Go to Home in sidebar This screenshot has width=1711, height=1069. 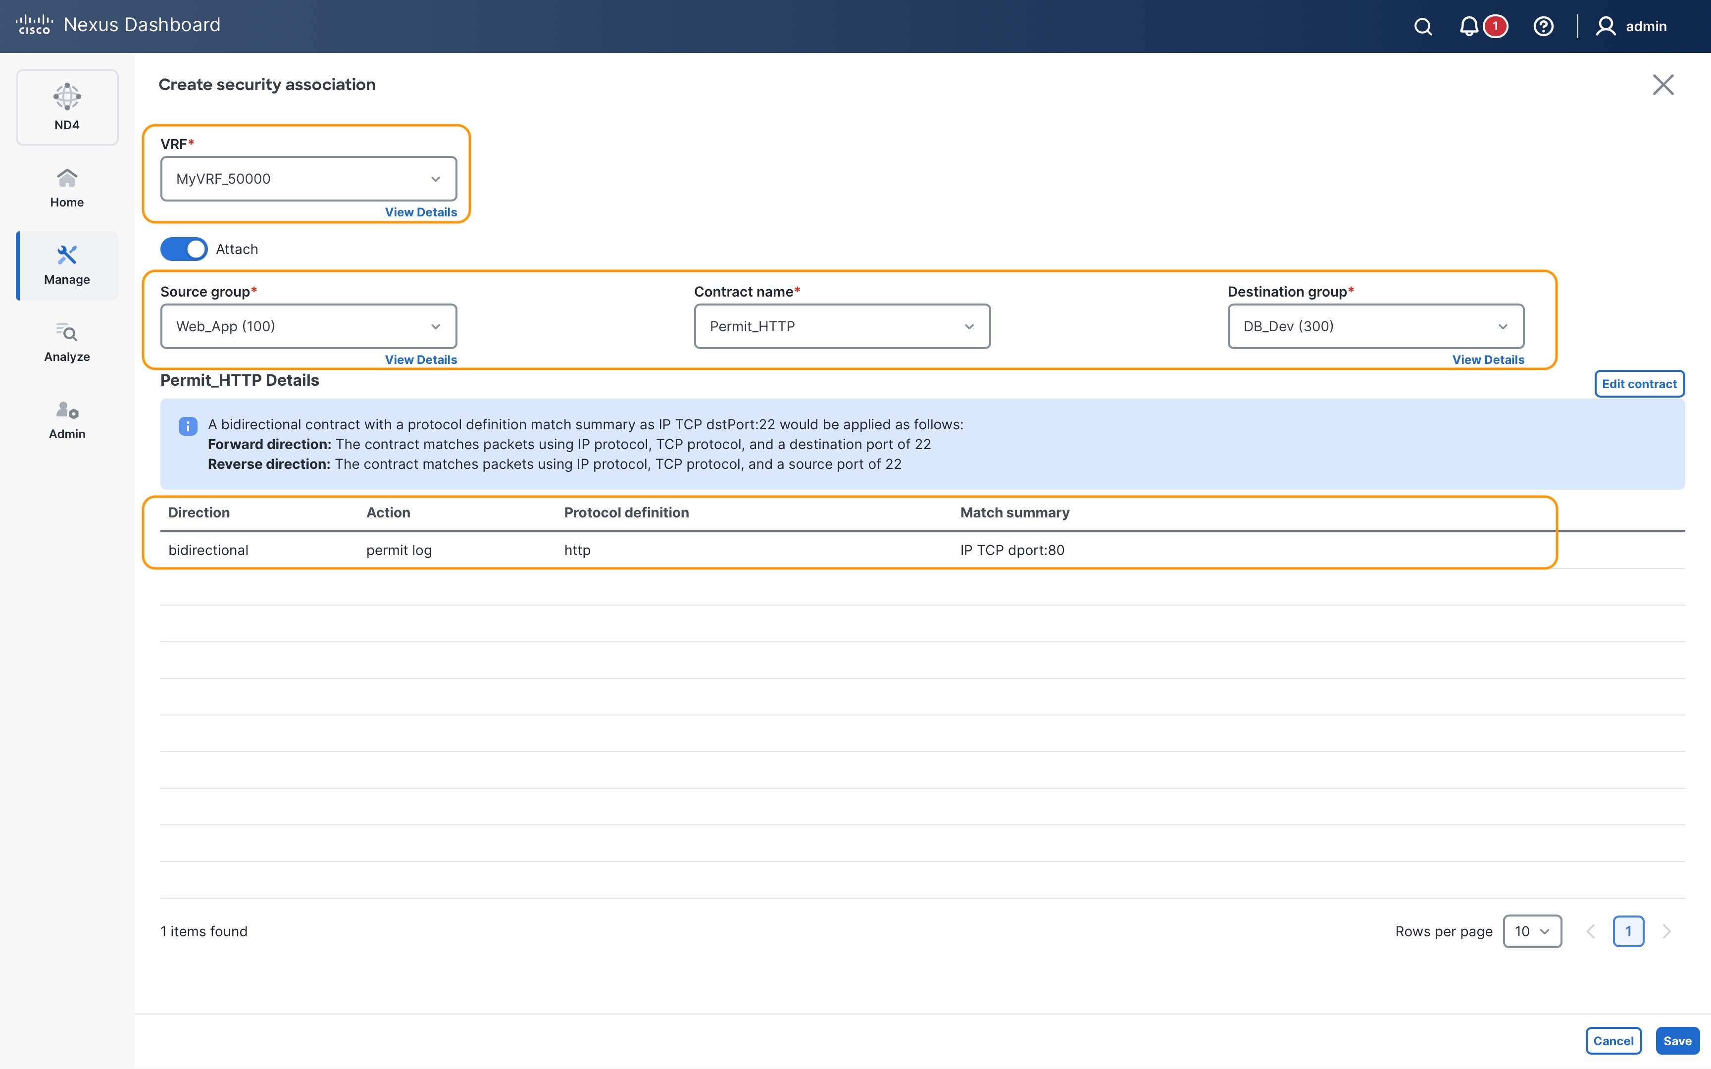[67, 188]
